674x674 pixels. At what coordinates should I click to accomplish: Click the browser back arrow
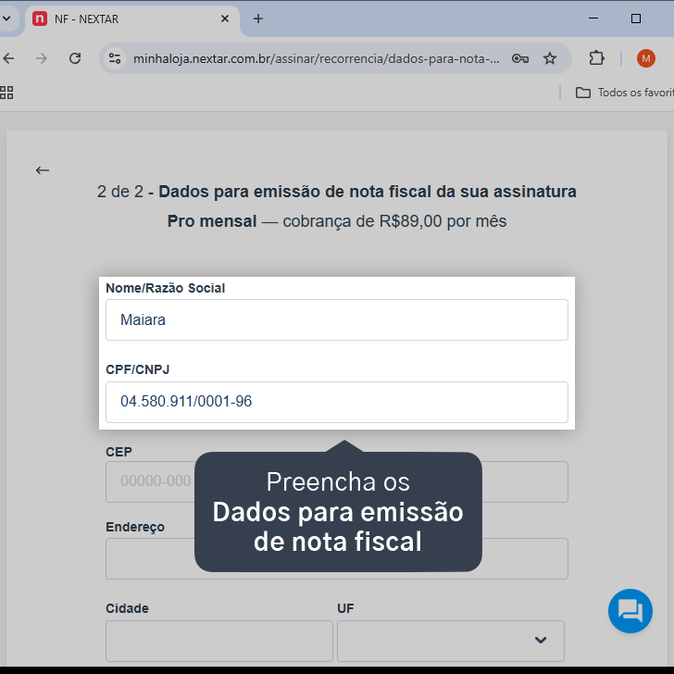8,58
